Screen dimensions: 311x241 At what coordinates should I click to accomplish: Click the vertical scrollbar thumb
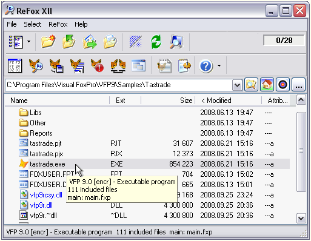[301, 152]
